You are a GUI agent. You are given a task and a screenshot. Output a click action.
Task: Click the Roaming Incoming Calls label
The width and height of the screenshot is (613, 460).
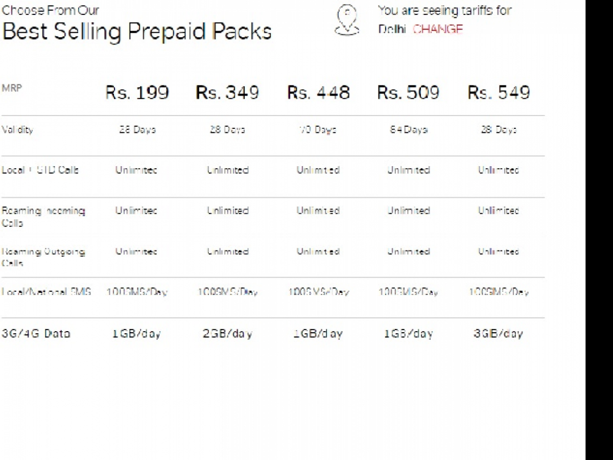(43, 217)
